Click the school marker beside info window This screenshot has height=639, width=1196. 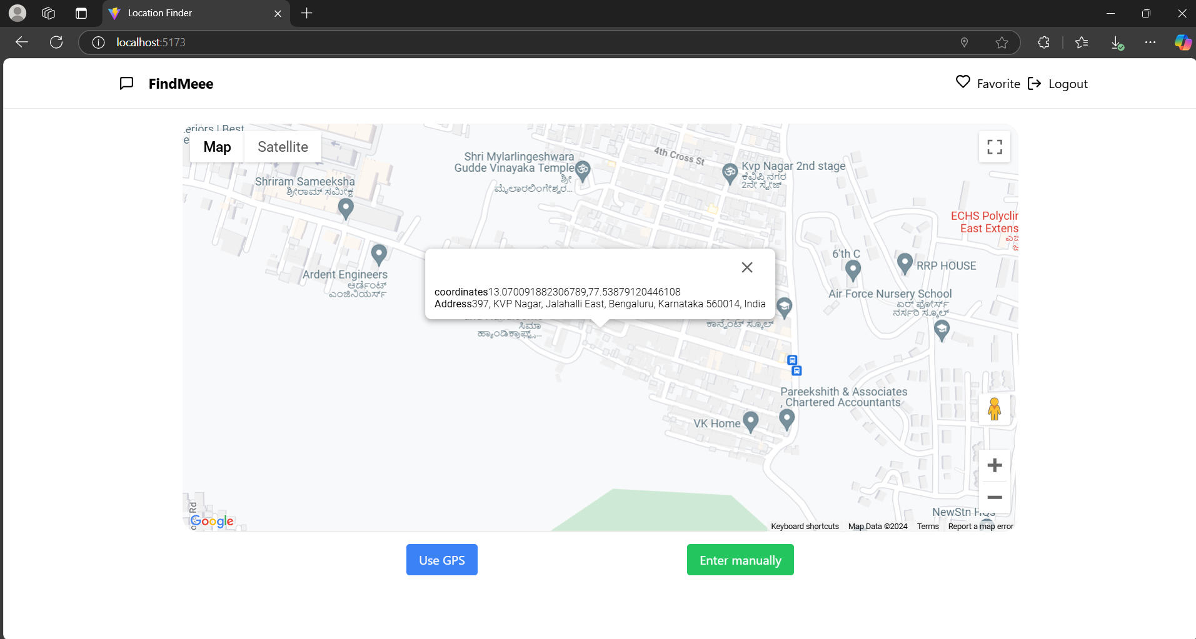click(784, 307)
